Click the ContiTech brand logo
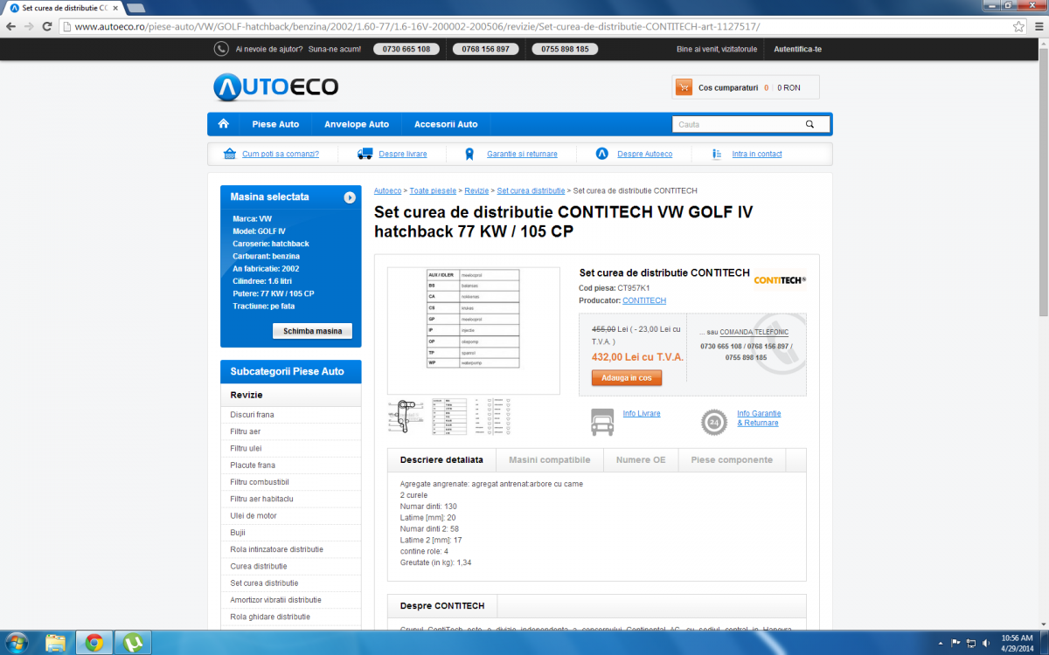Screen dimensions: 1049x655 point(780,279)
